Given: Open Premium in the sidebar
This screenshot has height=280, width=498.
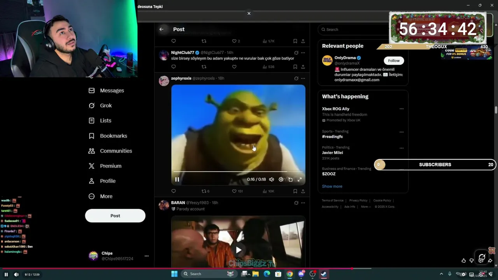Looking at the screenshot, I should pyautogui.click(x=105, y=166).
